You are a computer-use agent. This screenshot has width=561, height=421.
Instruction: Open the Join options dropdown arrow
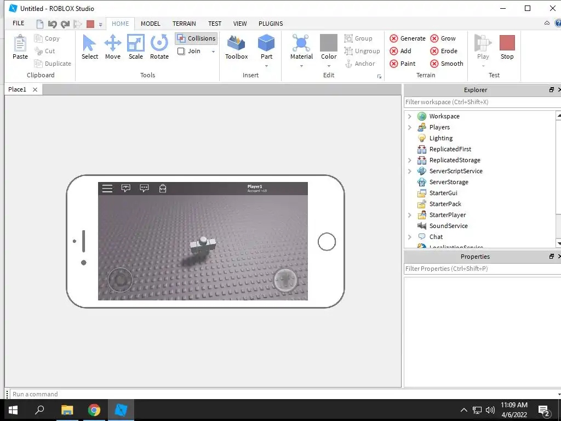point(213,52)
